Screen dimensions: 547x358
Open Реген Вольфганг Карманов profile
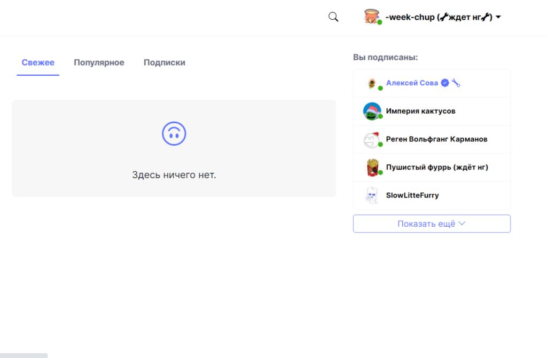coord(437,139)
